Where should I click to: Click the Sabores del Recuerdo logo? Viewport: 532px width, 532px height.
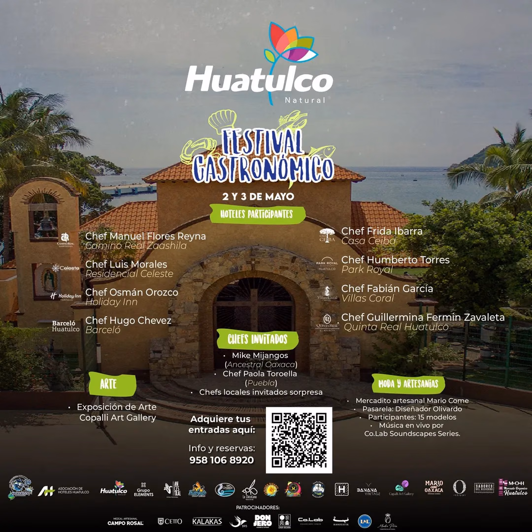pos(484,488)
